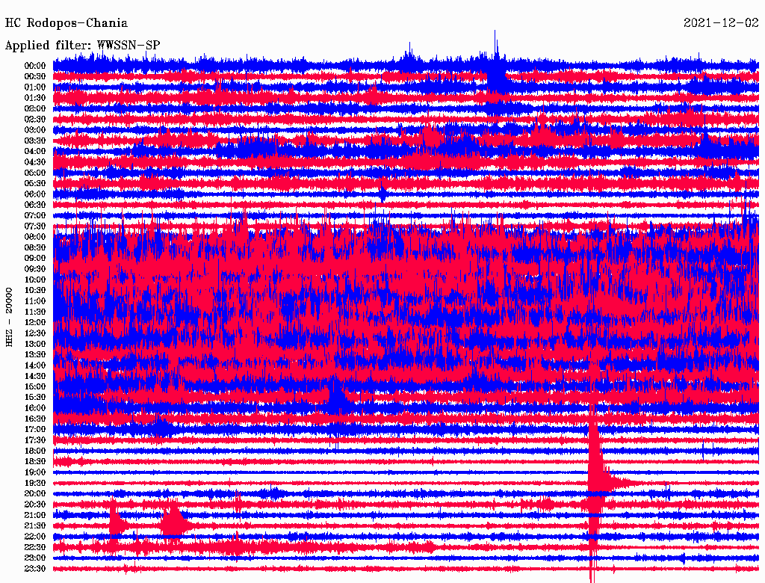Screen dimensions: 765x583
Task: Select the 03:30 time label
Action: 34,141
